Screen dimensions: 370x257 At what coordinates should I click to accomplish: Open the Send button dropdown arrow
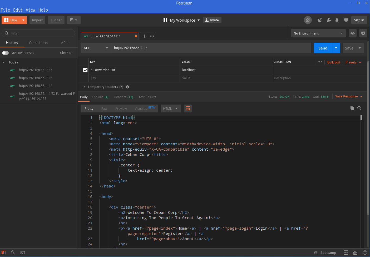(336, 48)
